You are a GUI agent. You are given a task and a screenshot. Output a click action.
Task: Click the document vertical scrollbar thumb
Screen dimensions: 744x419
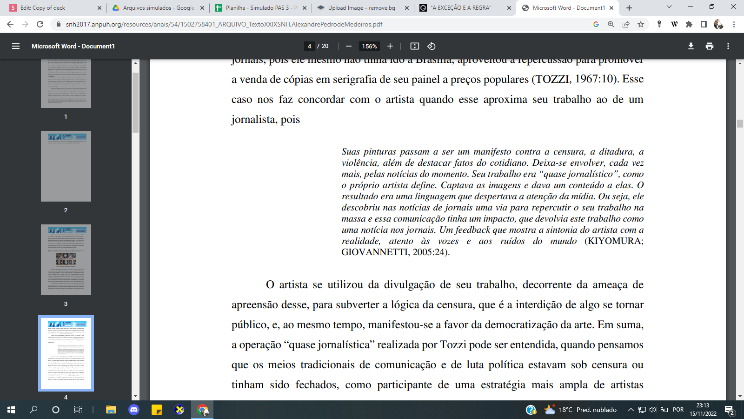coord(740,123)
